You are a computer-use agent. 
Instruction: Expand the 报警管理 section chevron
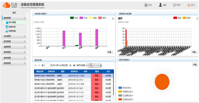[25, 41]
